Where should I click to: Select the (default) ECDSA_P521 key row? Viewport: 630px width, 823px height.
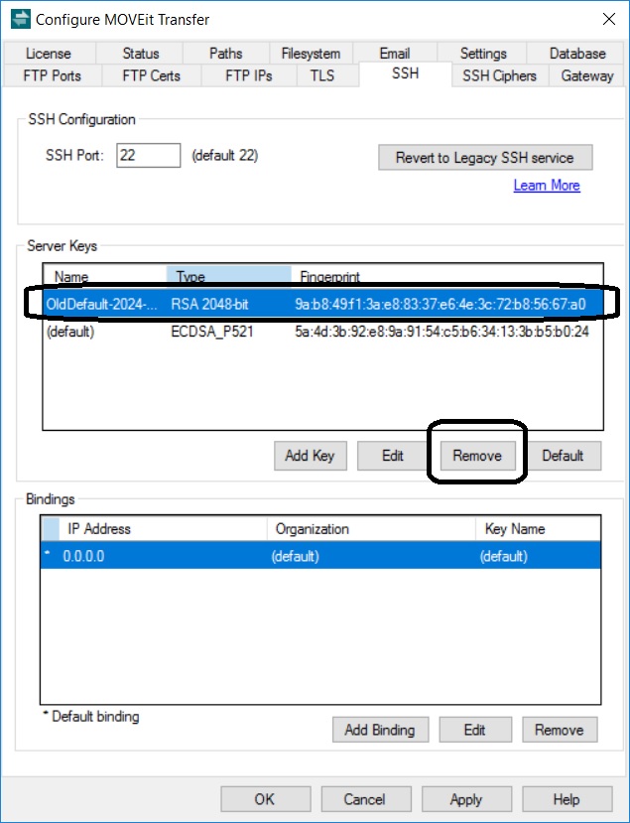322,332
